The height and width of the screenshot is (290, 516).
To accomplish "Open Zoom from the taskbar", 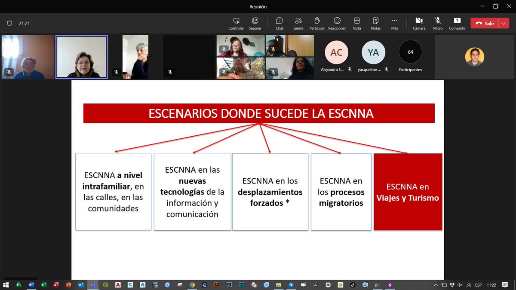I will tap(365, 285).
